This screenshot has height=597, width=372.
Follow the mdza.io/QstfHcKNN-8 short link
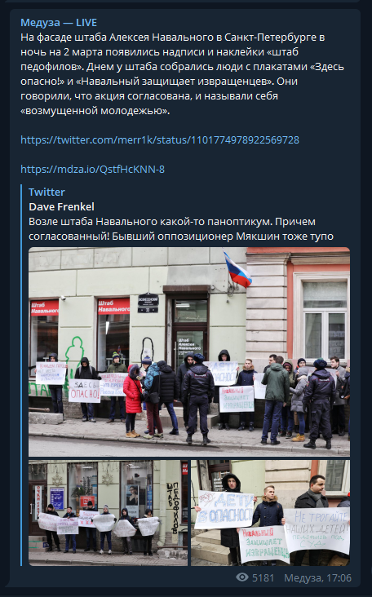(x=92, y=169)
